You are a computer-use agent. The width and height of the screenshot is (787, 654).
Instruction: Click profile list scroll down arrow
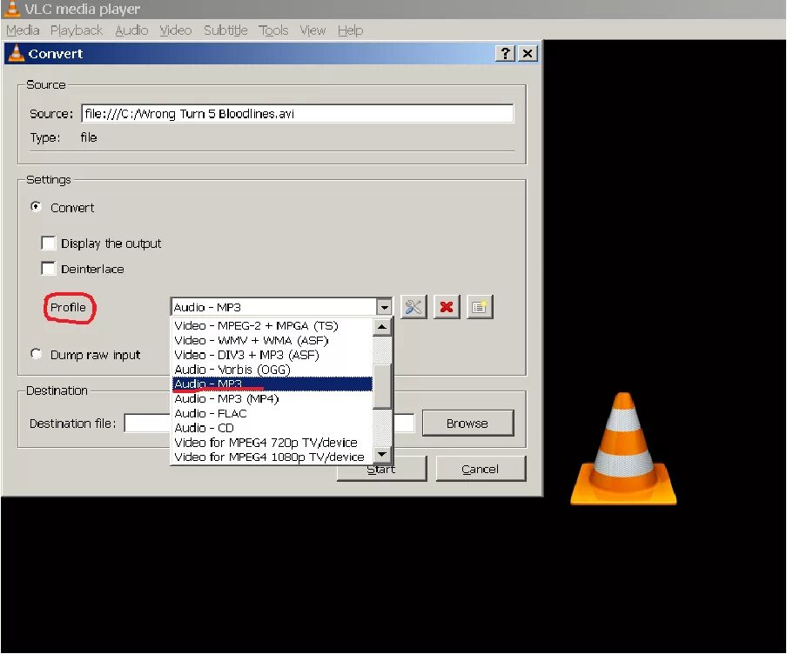click(382, 454)
